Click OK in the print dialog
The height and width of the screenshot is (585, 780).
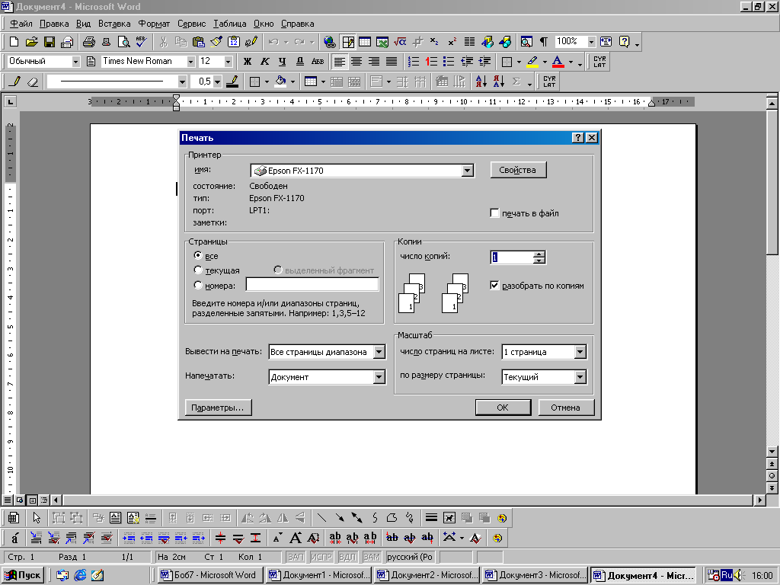point(503,408)
